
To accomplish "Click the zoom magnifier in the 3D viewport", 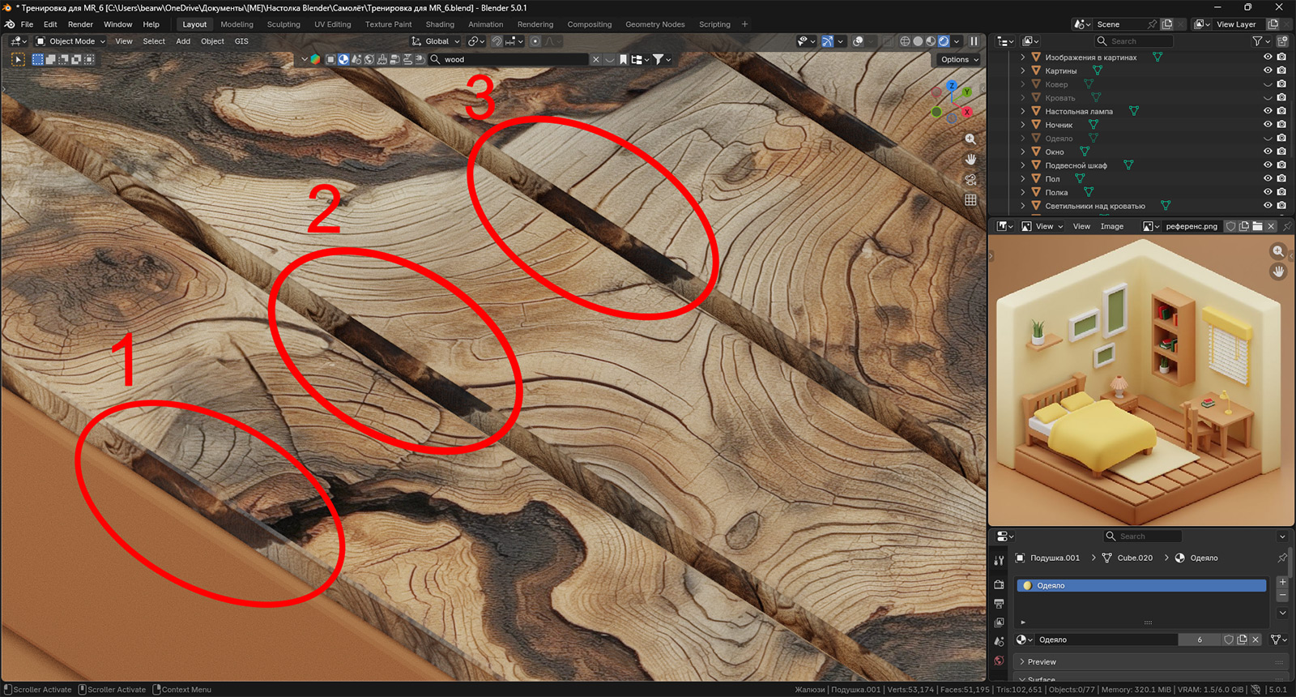I will click(x=970, y=139).
